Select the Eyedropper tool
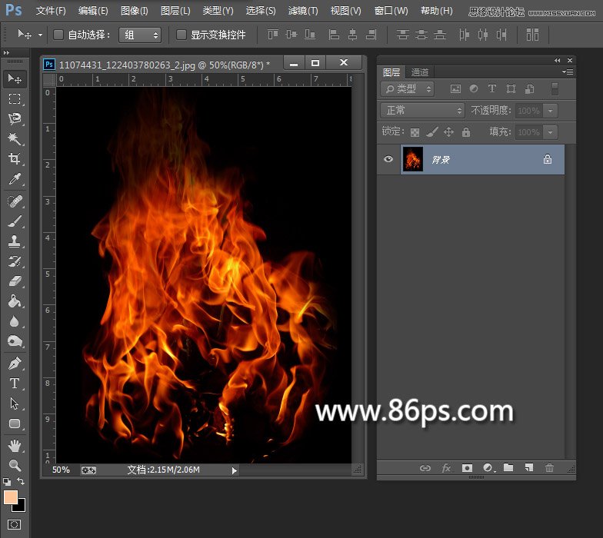 (15, 180)
